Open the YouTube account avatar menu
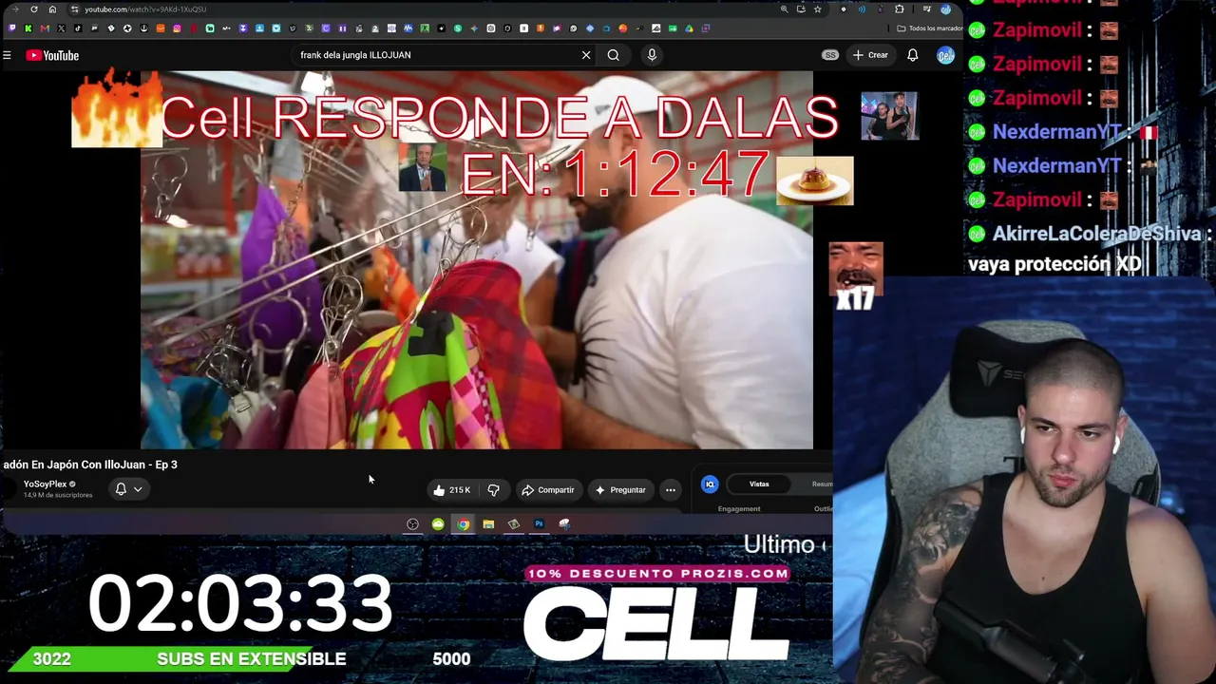The width and height of the screenshot is (1216, 684). [945, 55]
